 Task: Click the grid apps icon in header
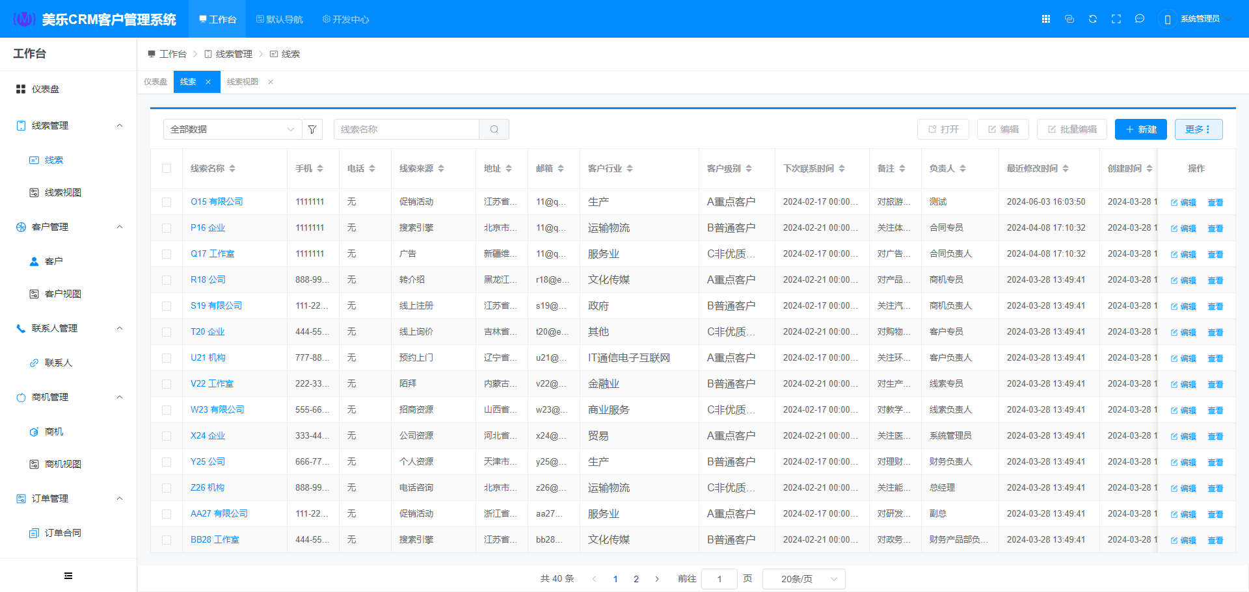click(1046, 19)
